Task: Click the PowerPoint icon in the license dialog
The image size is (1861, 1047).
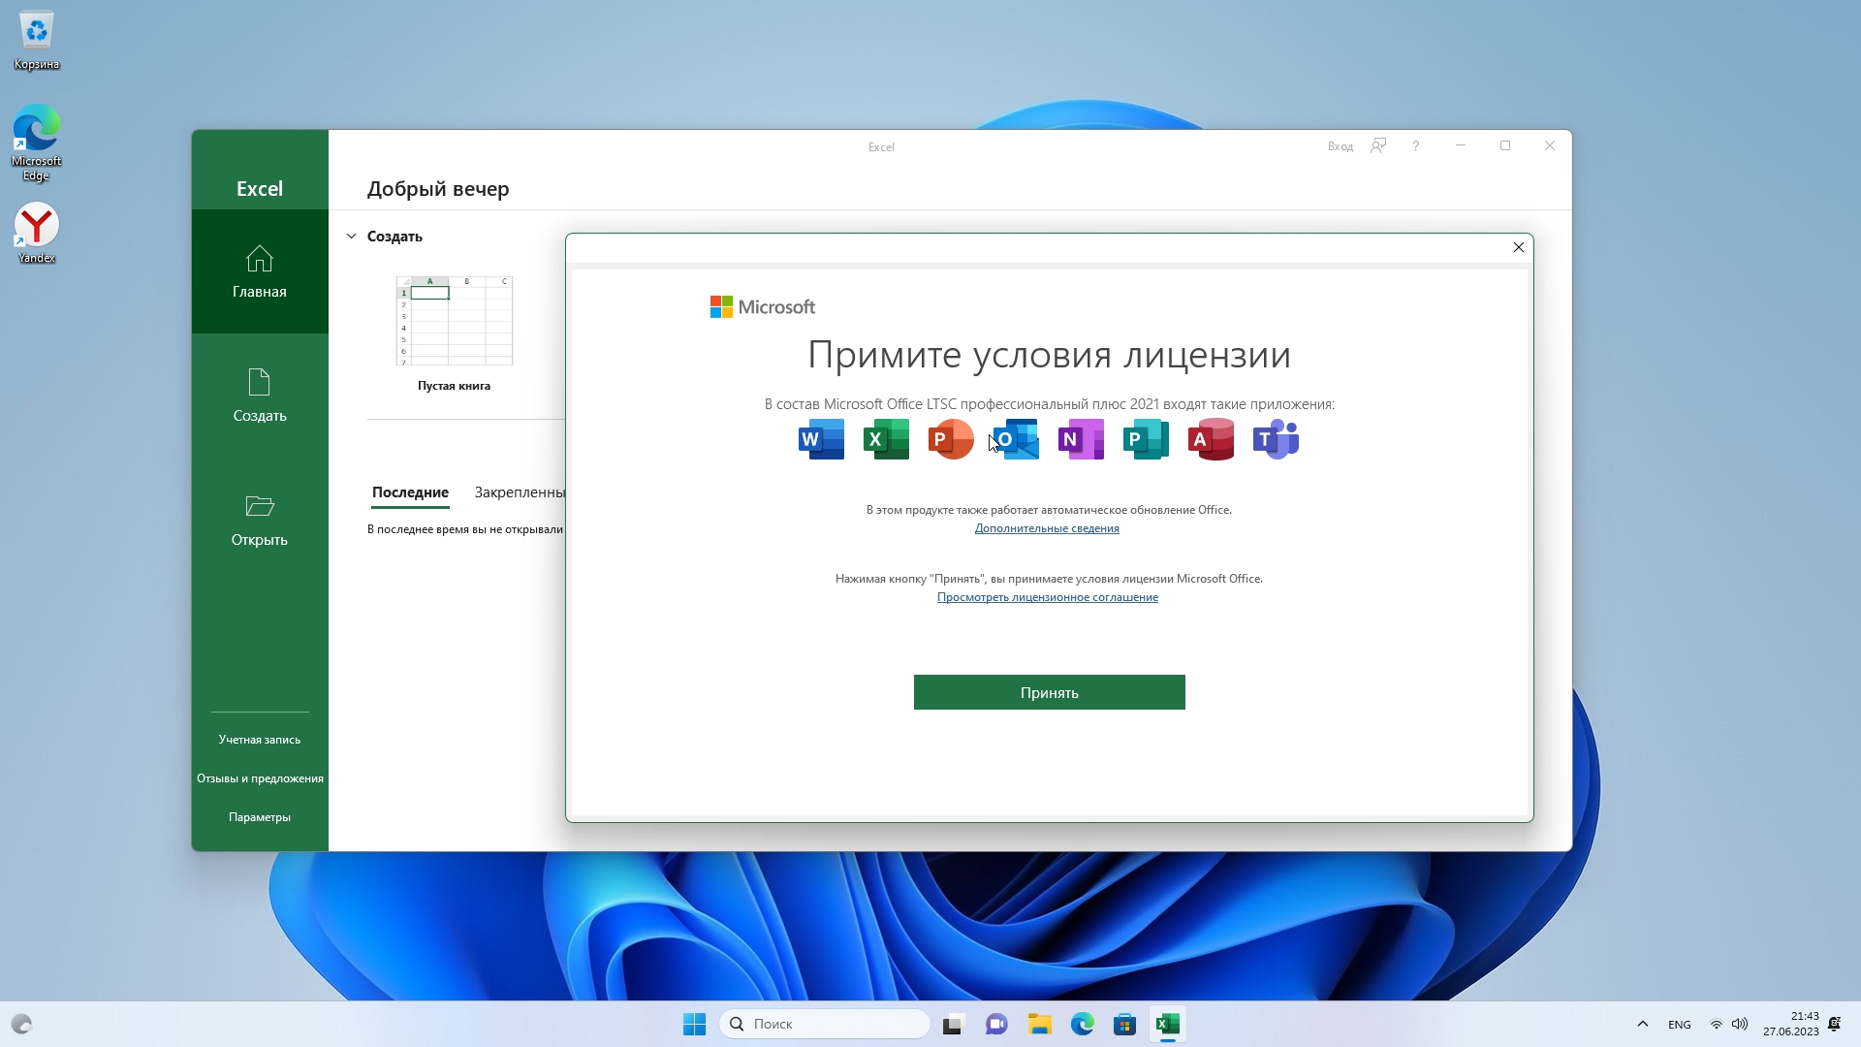Action: pyautogui.click(x=950, y=439)
